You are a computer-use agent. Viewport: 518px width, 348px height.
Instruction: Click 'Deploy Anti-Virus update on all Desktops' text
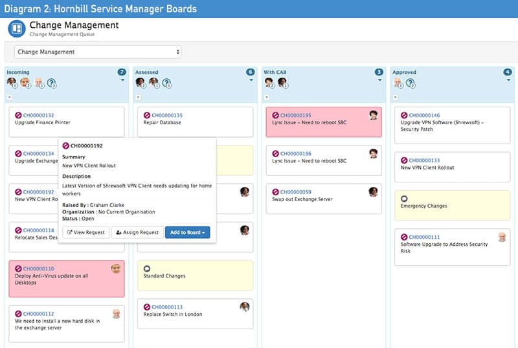(x=52, y=279)
